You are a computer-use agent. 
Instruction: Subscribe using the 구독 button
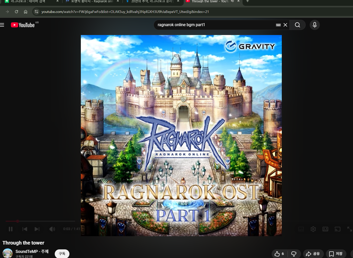62,254
